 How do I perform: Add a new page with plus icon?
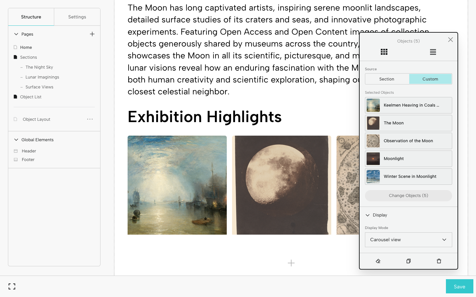pyautogui.click(x=92, y=34)
